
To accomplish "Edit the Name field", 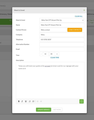I will pyautogui.click(x=62, y=25).
